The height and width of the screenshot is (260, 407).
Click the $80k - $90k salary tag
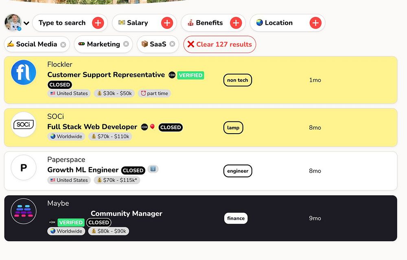click(x=109, y=231)
